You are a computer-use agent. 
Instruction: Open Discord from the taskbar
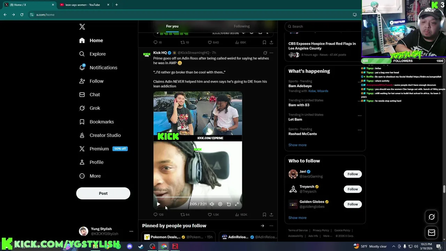coord(130,246)
